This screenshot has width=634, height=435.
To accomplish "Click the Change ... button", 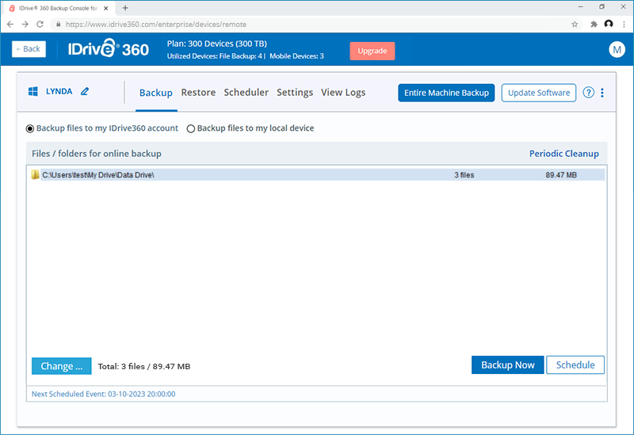I will [x=62, y=366].
